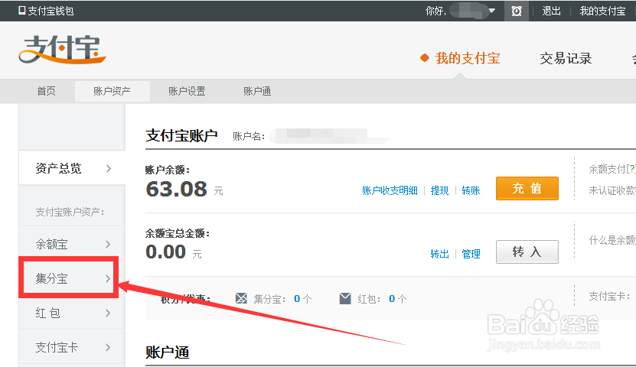Open 我的支付宝 link in top bar
Viewport: 636px width, 367px height.
tap(602, 11)
